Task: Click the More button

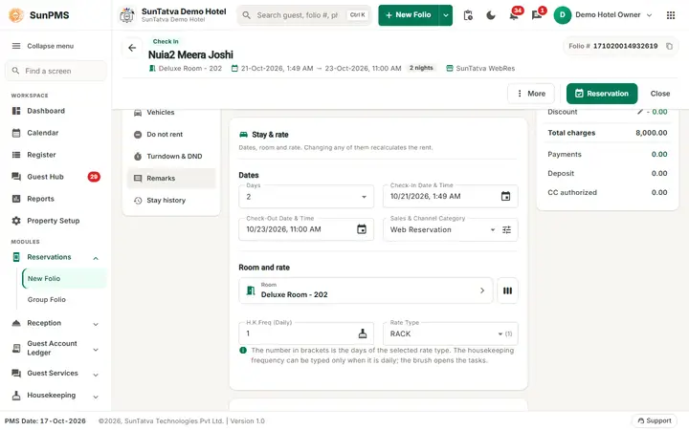Action: 531,94
